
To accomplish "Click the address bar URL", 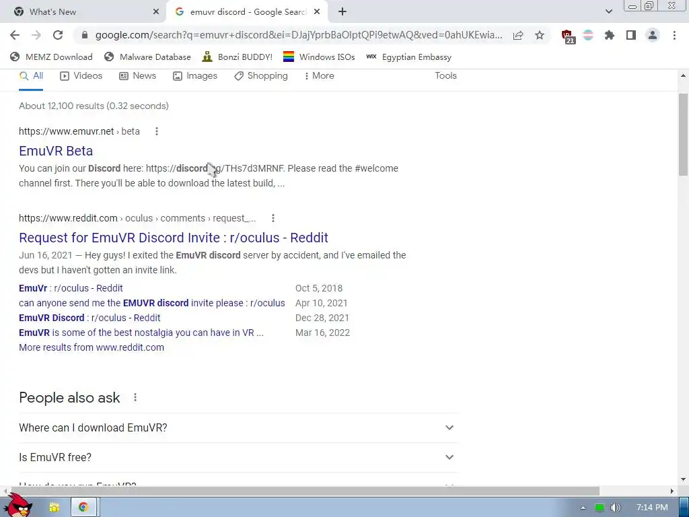I will tap(299, 35).
